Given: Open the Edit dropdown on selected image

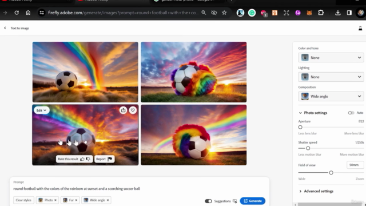Looking at the screenshot, I should (41, 110).
